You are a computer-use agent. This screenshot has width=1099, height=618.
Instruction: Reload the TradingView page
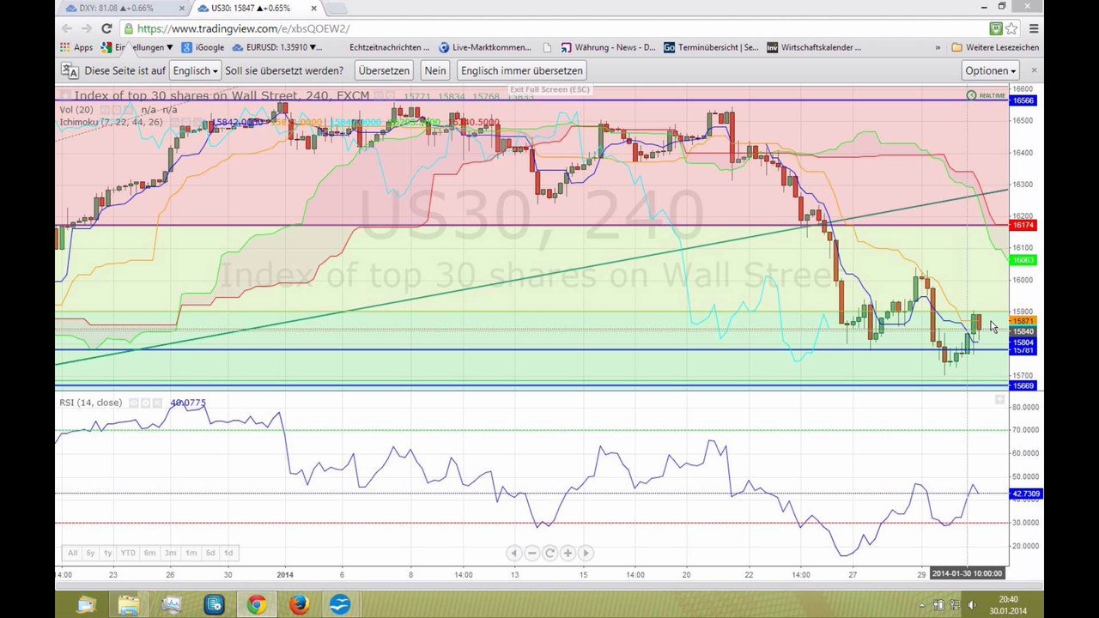point(106,28)
